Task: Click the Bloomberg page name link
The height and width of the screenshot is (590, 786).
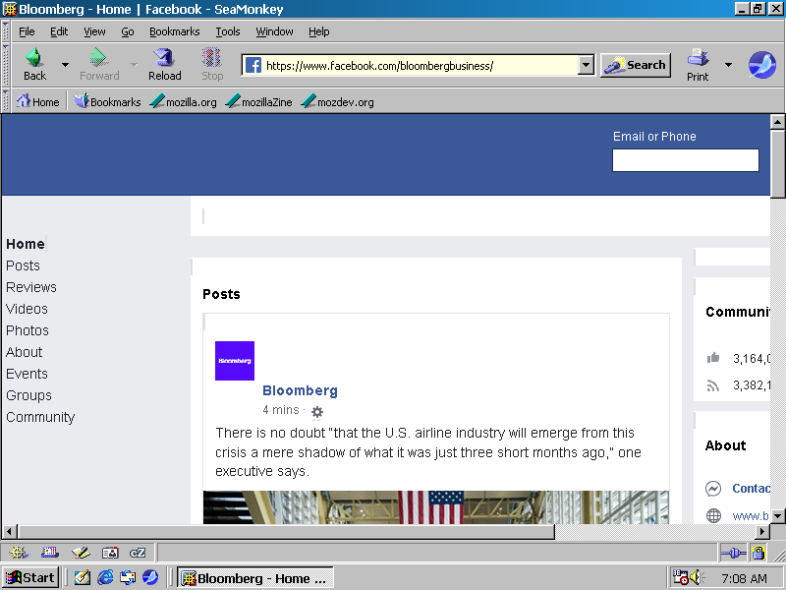Action: [300, 390]
